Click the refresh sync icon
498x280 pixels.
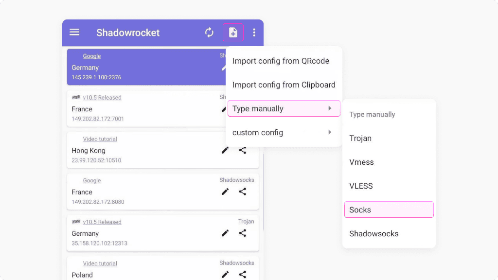209,33
